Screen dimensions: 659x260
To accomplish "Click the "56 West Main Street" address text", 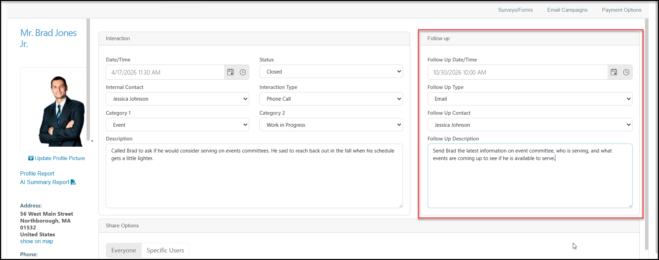I will (x=46, y=214).
